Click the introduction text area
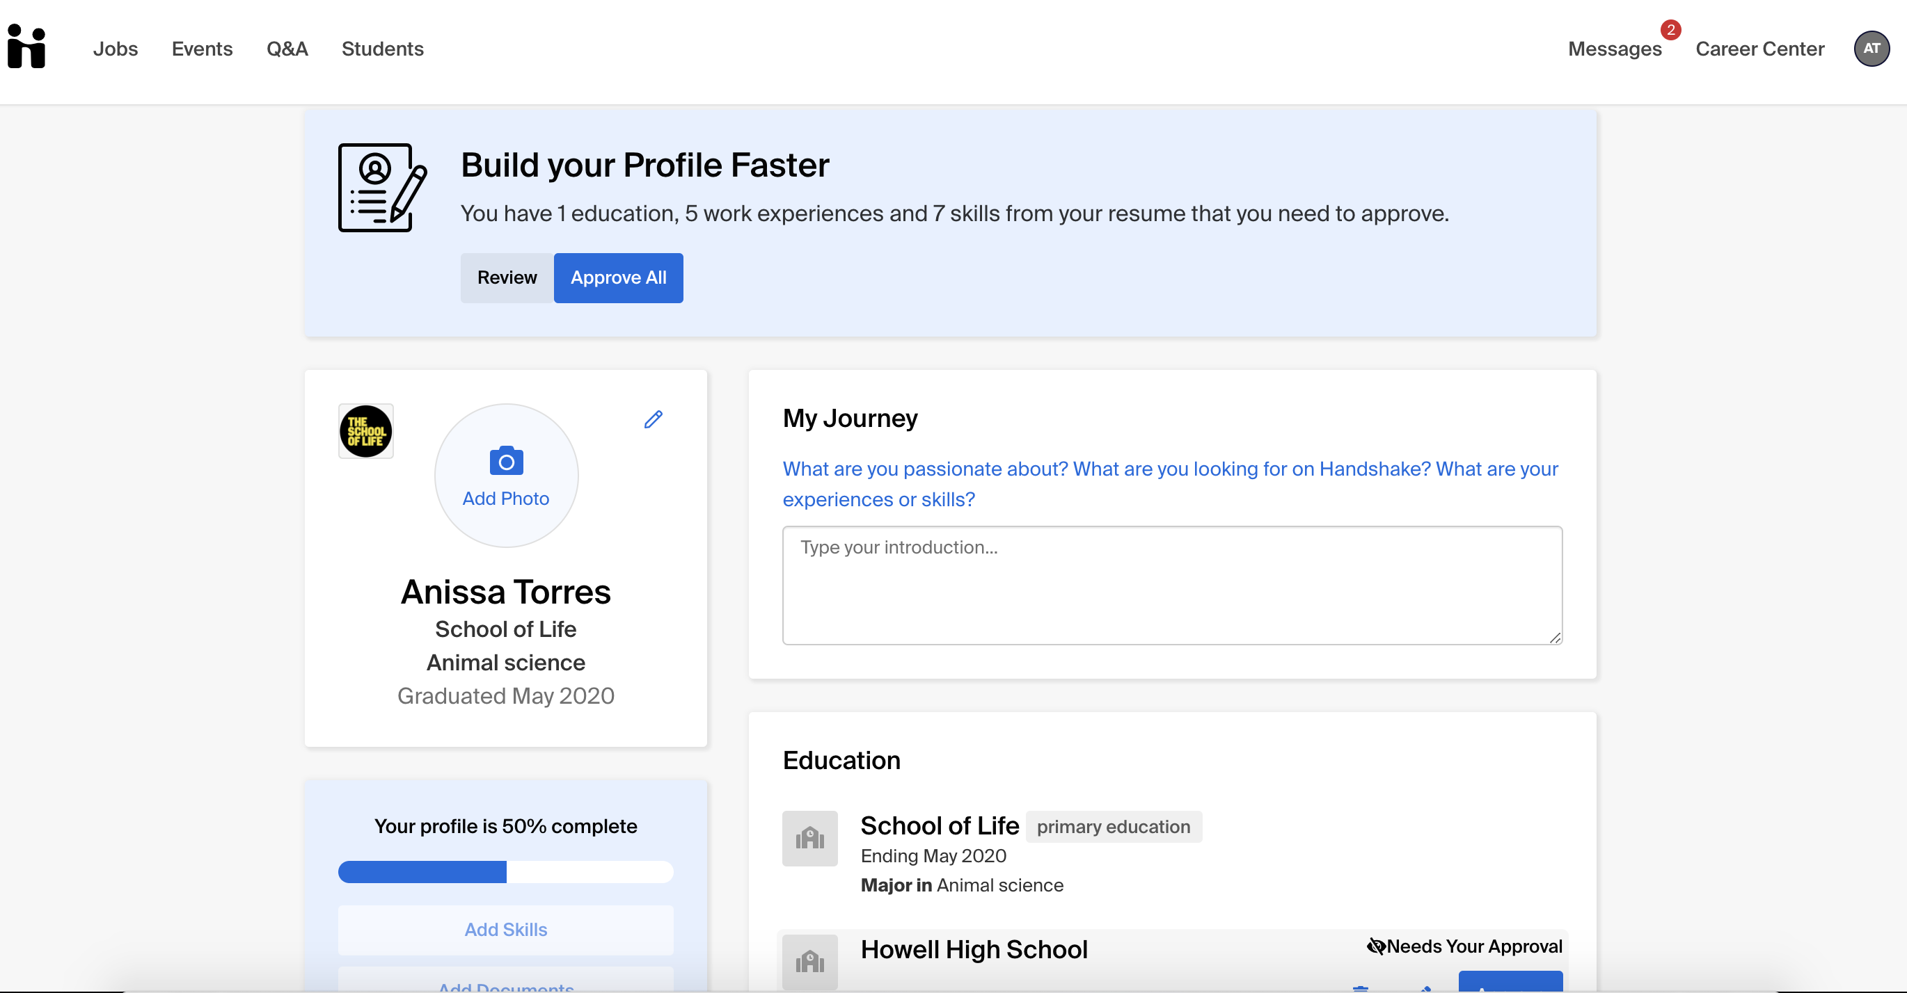Screen dimensions: 1907x993 1172,585
